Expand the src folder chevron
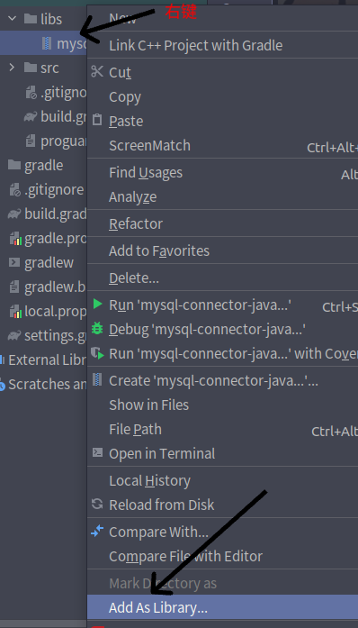Viewport: 358px width, 628px height. pos(13,68)
